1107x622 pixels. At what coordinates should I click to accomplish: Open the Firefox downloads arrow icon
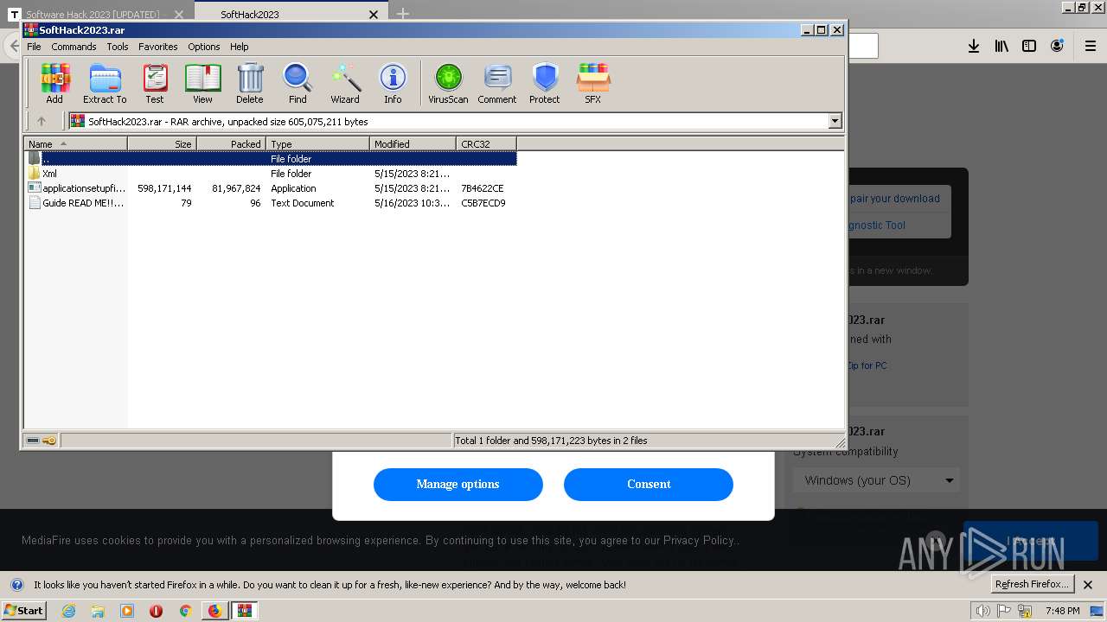pyautogui.click(x=974, y=46)
